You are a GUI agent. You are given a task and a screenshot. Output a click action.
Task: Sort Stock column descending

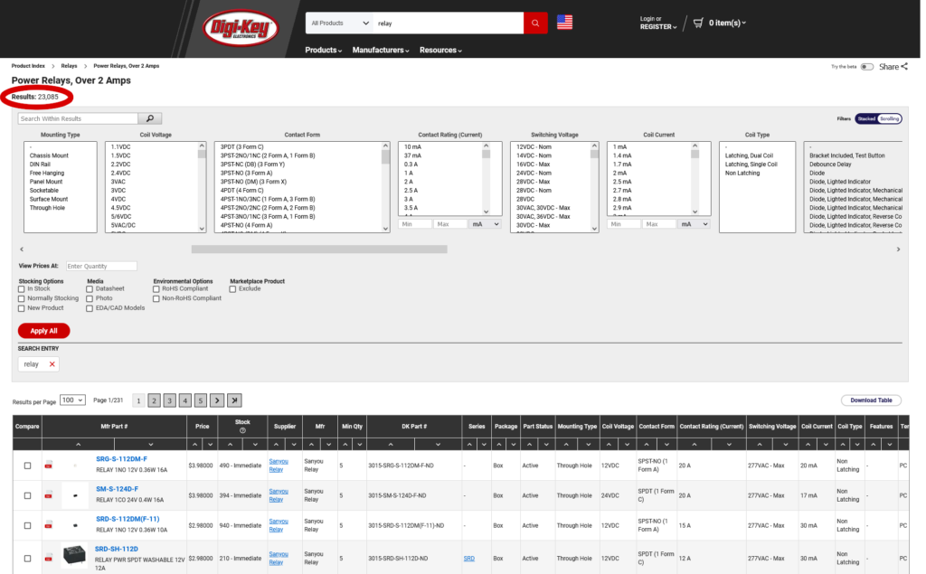[255, 444]
